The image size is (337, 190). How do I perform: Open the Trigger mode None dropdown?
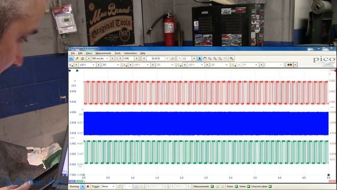108,186
